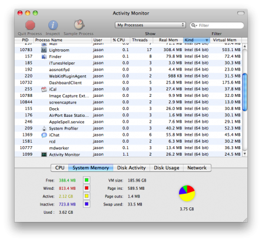The width and height of the screenshot is (262, 242).
Task: Switch to the Disk Activity tab
Action: 131,168
